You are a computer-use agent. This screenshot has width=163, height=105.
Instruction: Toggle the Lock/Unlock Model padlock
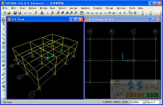[x=42, y=13]
